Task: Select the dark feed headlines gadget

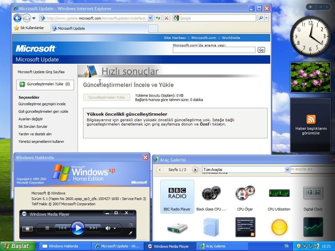Action: 245,227
